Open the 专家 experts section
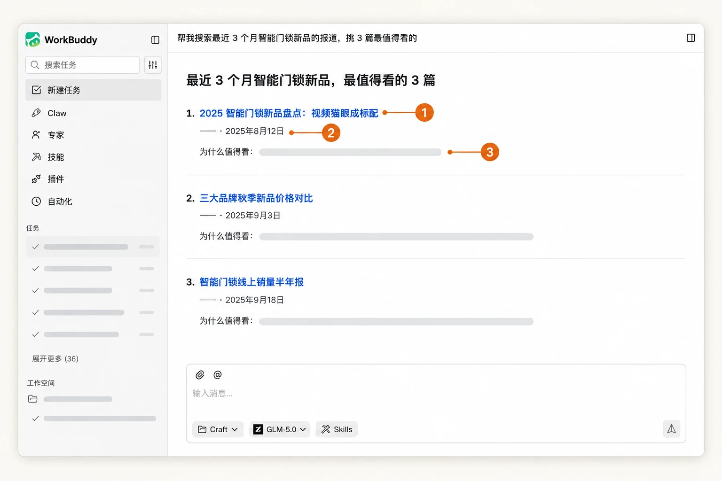Screen dimensions: 722x481 tap(93, 135)
